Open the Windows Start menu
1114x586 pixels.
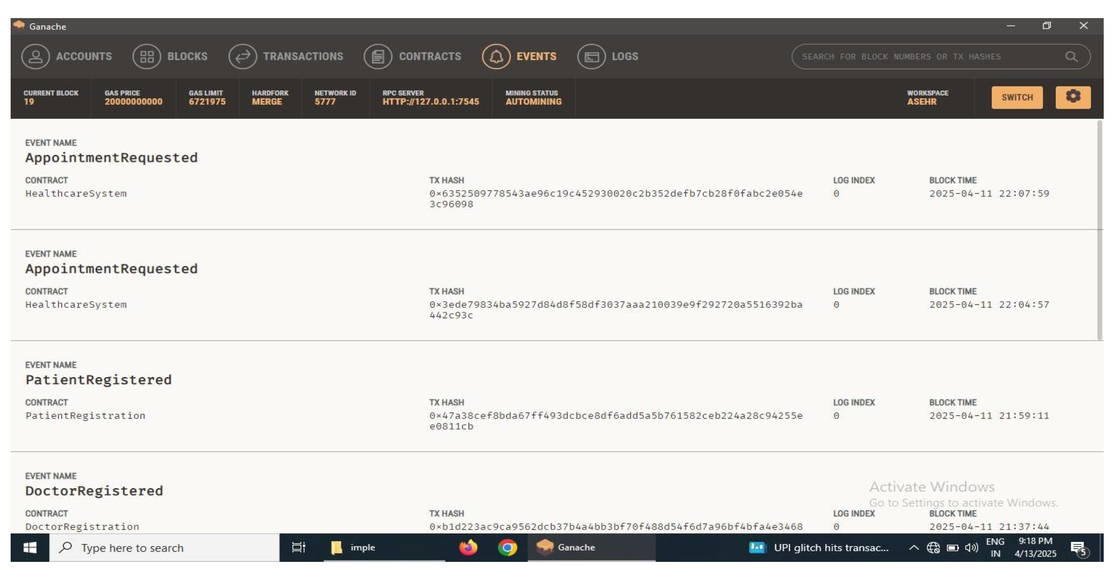pos(30,547)
